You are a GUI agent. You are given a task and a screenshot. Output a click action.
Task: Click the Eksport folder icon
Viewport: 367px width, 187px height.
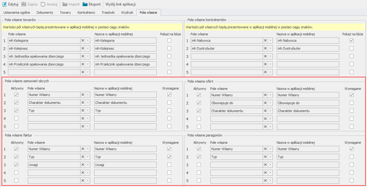tap(85, 4)
